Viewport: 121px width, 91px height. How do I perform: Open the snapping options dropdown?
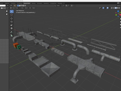pyautogui.click(x=69, y=6)
